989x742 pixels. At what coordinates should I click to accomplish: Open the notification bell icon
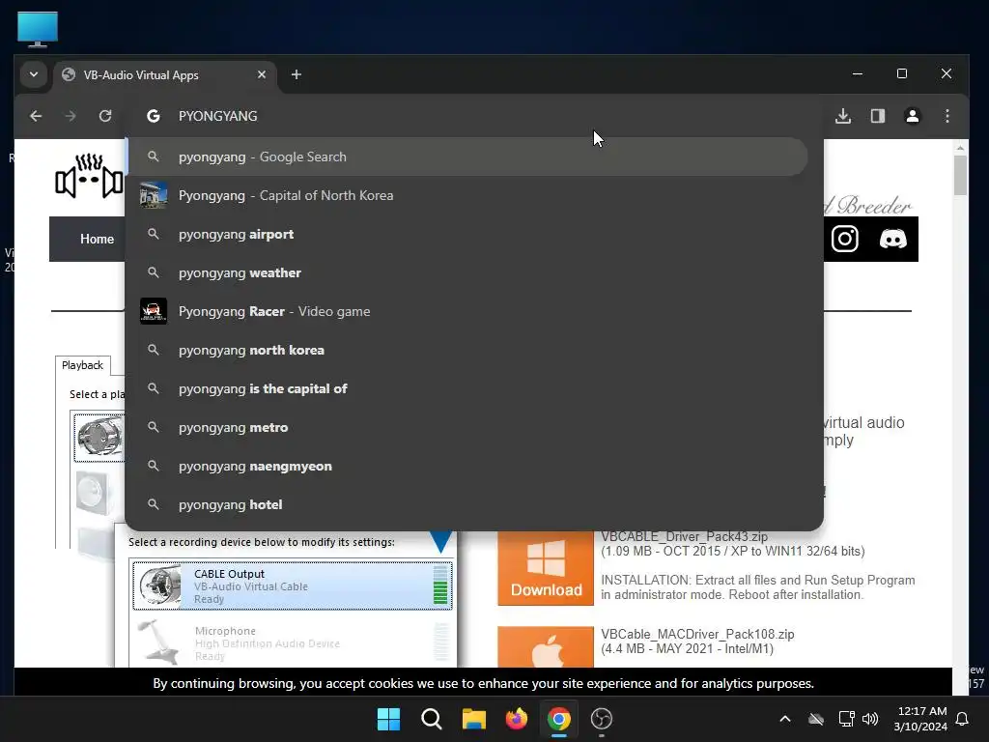963,719
